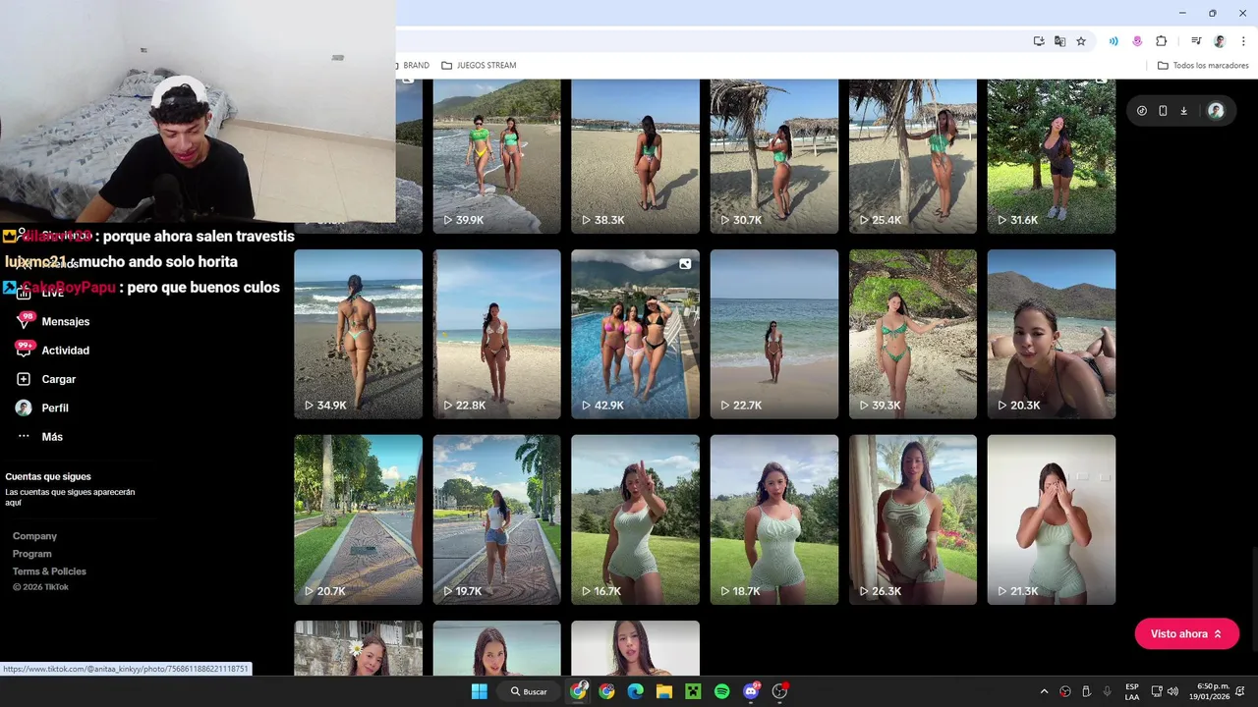Image resolution: width=1258 pixels, height=707 pixels.
Task: Open the video with 39.3K views
Action: (913, 334)
